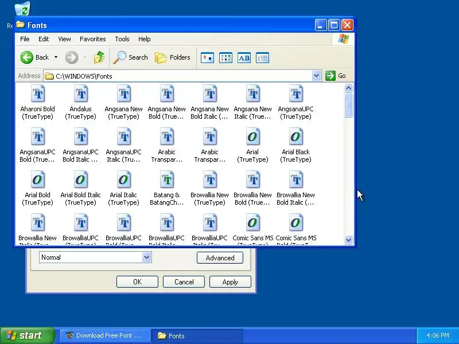459x344 pixels.
Task: Click scrollbar down arrow in Fonts window
Action: click(x=348, y=240)
